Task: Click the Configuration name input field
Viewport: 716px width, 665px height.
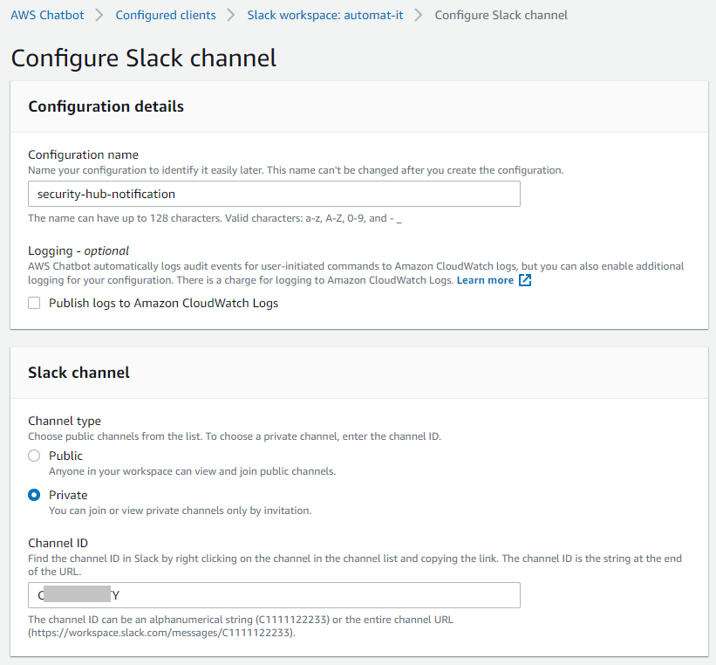Action: click(x=274, y=194)
